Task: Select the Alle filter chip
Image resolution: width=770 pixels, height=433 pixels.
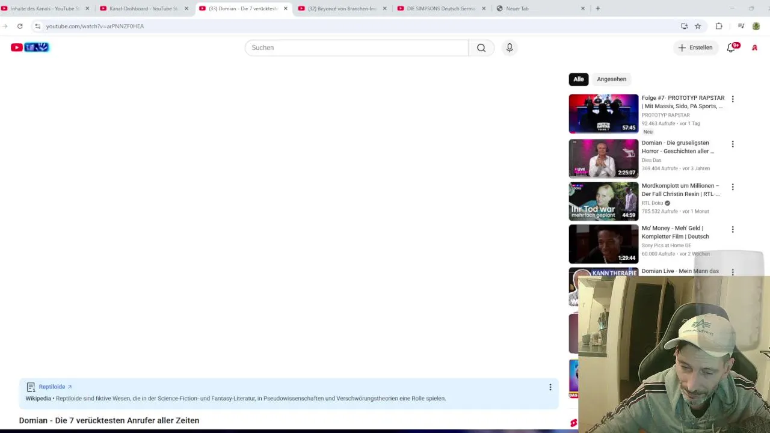Action: [x=579, y=79]
